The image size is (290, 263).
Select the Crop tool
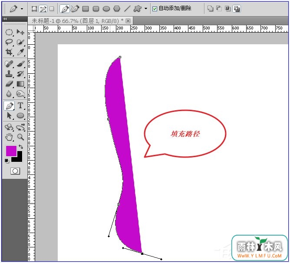pyautogui.click(x=9, y=52)
